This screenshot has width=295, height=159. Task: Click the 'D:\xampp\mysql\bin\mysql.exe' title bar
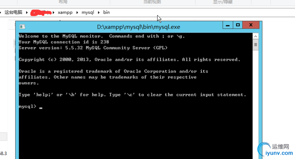tap(139, 27)
